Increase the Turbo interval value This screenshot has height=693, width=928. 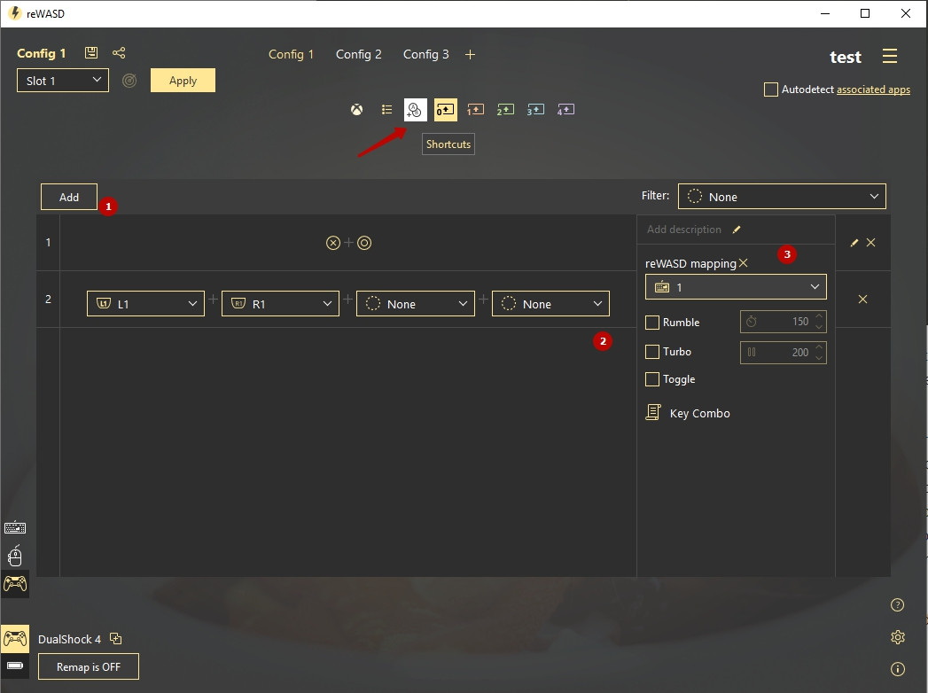click(819, 347)
